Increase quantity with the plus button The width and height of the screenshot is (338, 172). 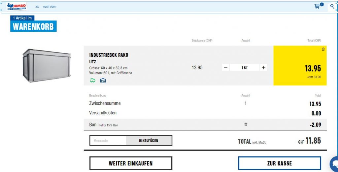263,68
